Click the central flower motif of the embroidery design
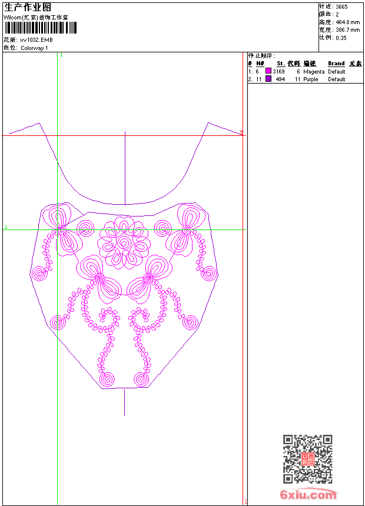Viewport: 365px width, 506px height. tap(124, 243)
